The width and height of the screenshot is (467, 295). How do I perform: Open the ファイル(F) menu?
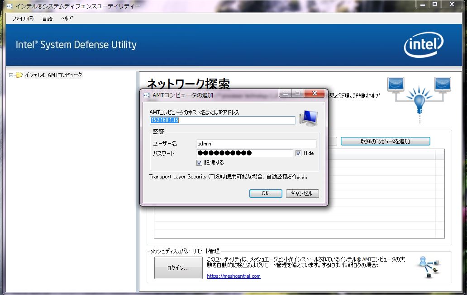[x=23, y=19]
